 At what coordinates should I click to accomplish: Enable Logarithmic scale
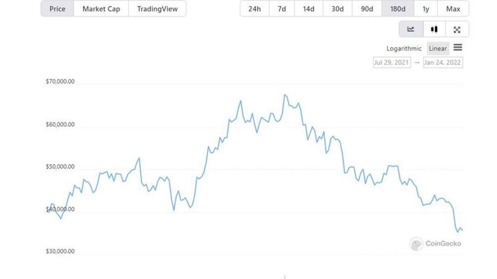[404, 48]
